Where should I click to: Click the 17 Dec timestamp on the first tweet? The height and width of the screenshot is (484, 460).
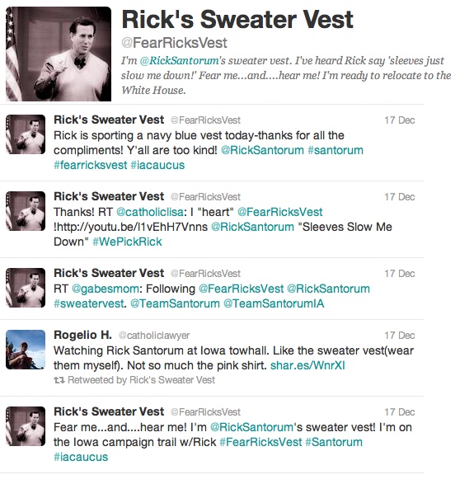click(x=400, y=120)
